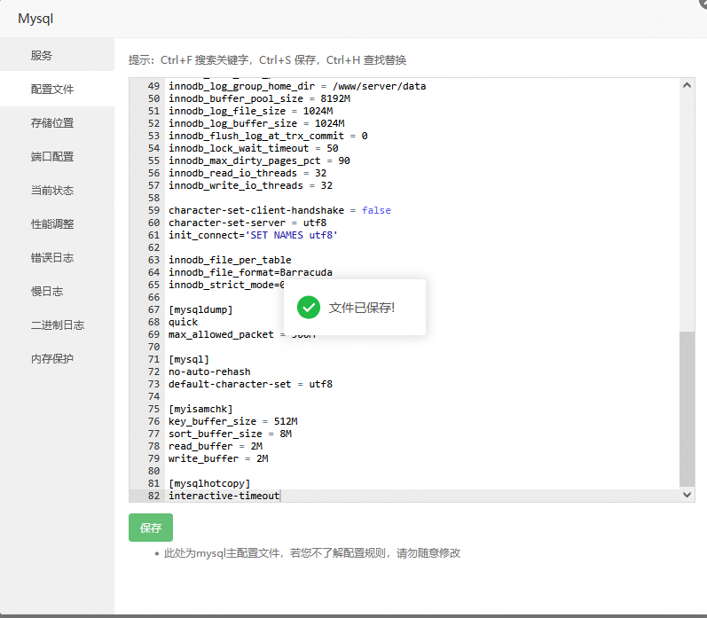This screenshot has height=618, width=707.
Task: Click the quick line under mysqldump
Action: [183, 322]
